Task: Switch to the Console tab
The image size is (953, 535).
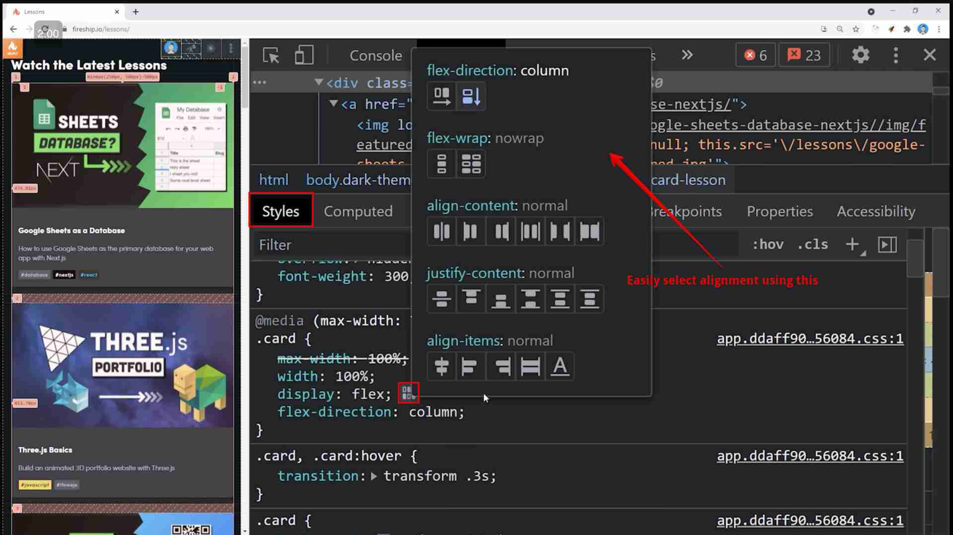Action: [x=376, y=55]
